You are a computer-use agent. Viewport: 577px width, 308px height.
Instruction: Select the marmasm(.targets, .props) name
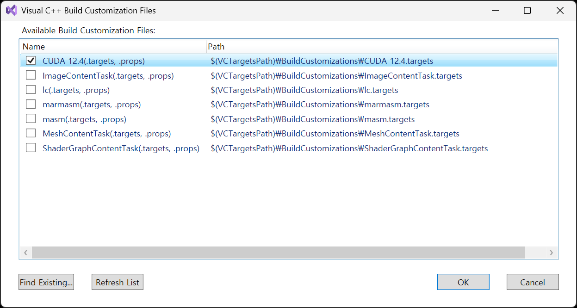pos(92,105)
